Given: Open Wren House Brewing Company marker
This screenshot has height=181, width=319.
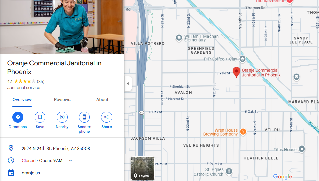Looking at the screenshot, I should click(x=243, y=131).
